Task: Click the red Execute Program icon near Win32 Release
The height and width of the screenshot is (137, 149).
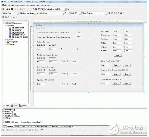Action: pos(118,13)
